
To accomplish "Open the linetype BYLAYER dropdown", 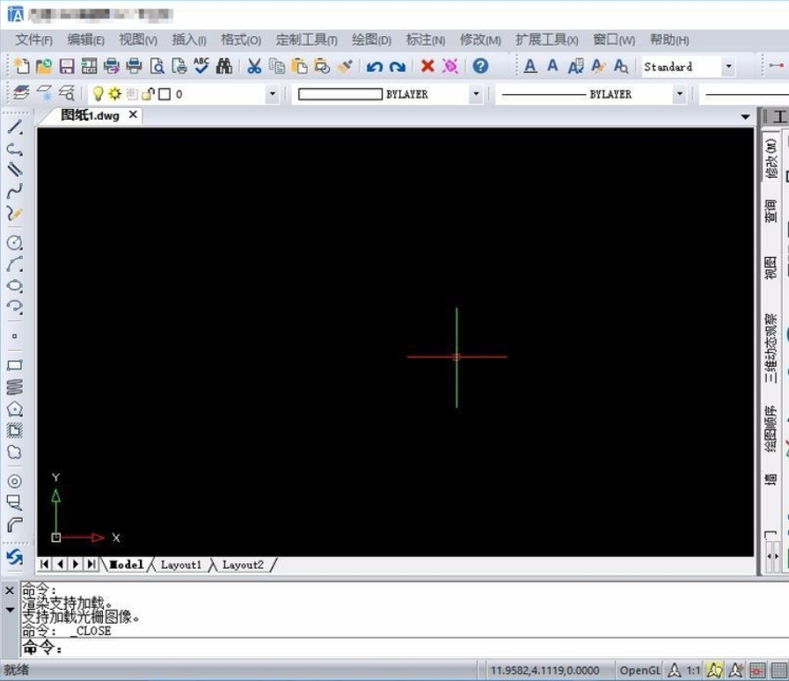I will point(679,94).
